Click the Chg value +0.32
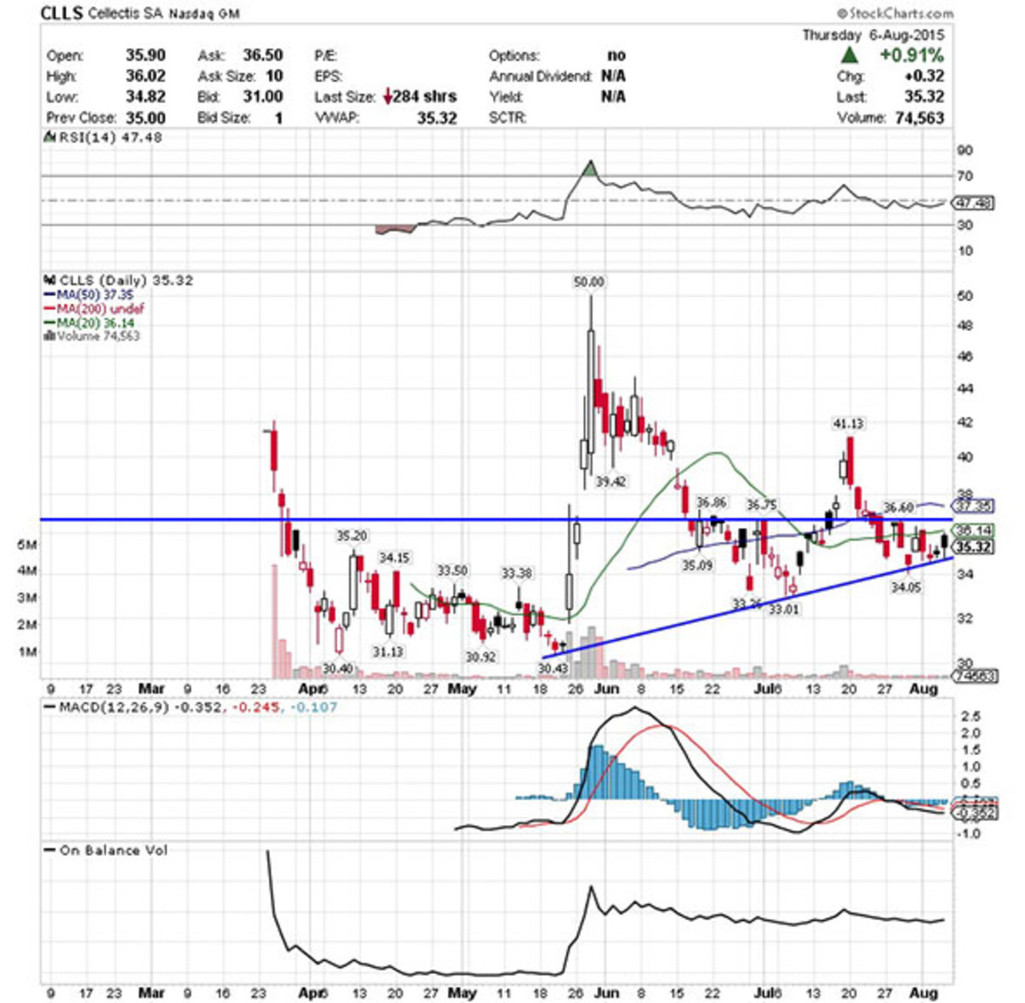Screen dimensions: 1025x1003 pyautogui.click(x=924, y=76)
